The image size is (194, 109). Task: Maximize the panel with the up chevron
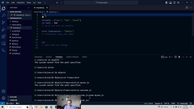187,57
